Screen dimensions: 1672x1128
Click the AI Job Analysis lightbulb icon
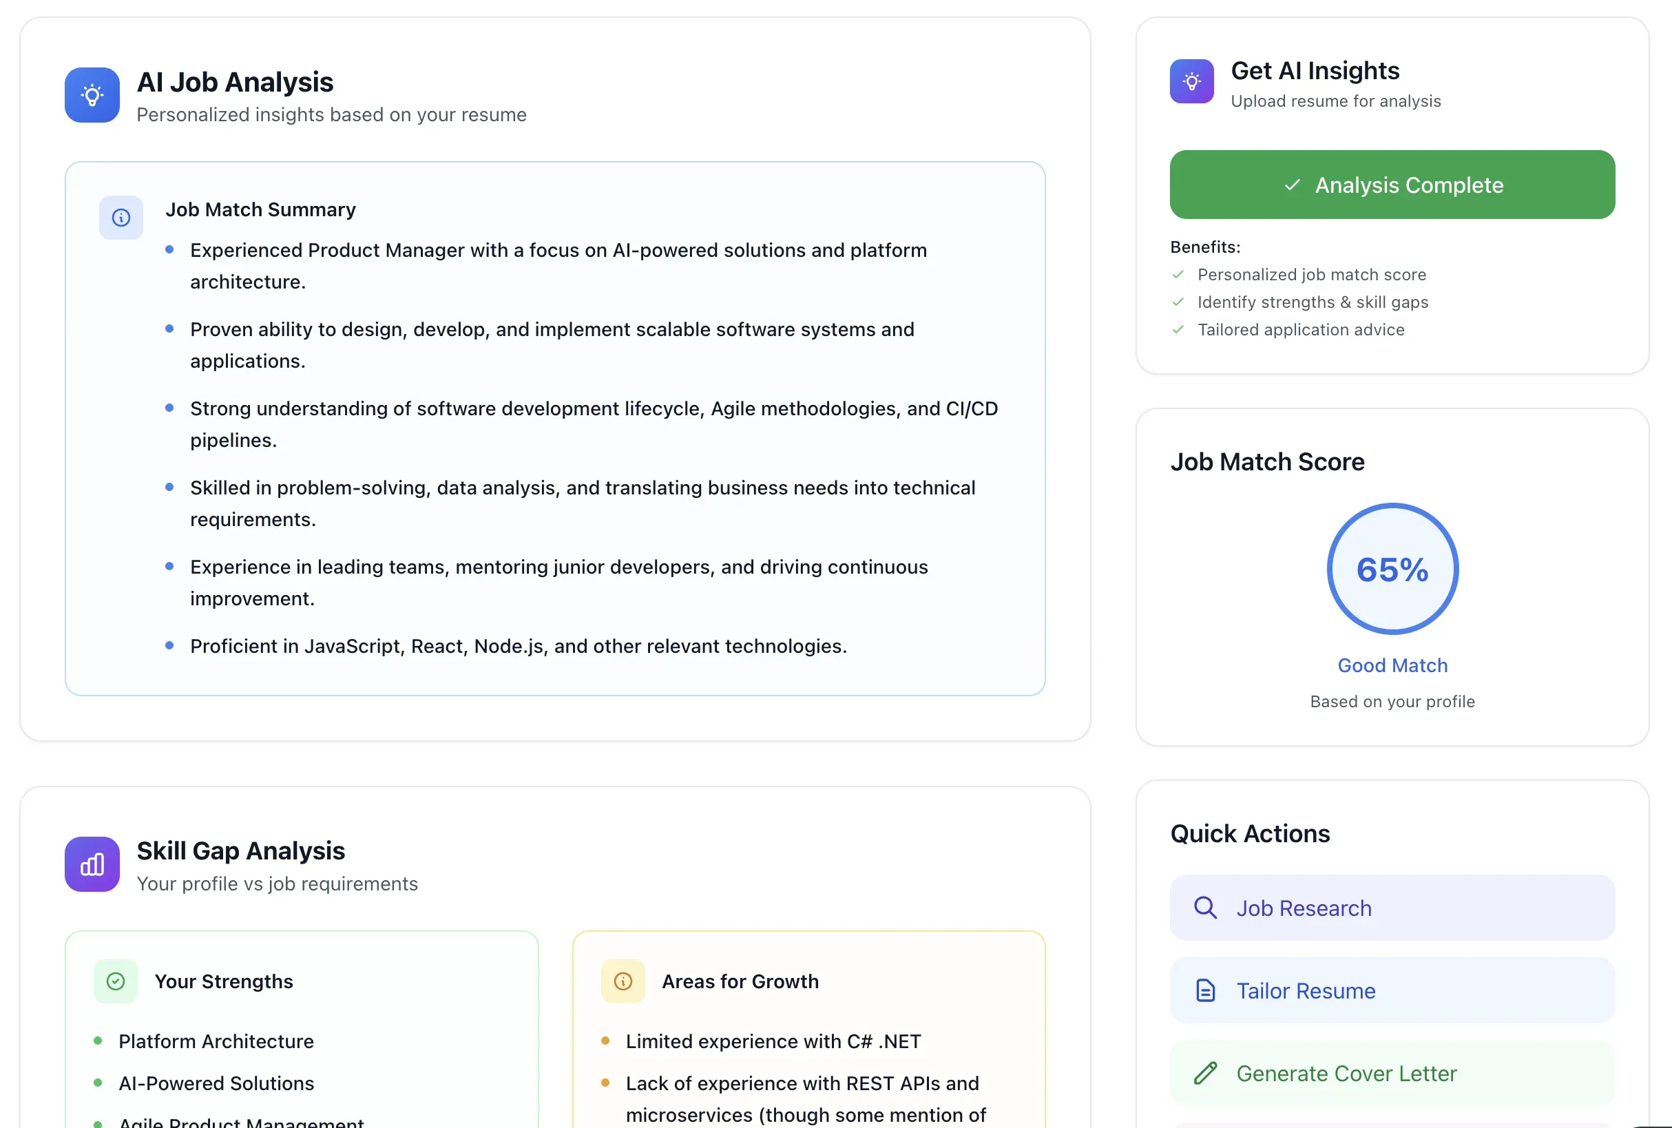(x=92, y=95)
